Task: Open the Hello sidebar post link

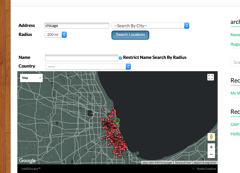Action: pos(235,134)
